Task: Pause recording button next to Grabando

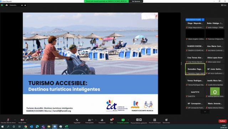Action: coord(22,5)
